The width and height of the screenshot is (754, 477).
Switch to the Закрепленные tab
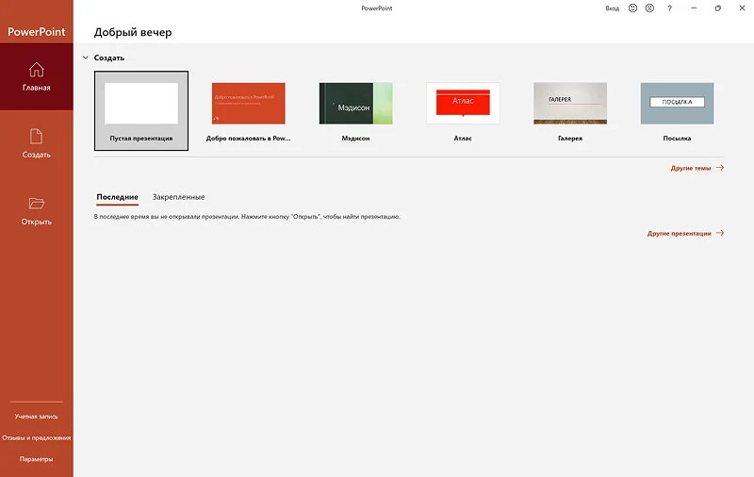pos(178,197)
